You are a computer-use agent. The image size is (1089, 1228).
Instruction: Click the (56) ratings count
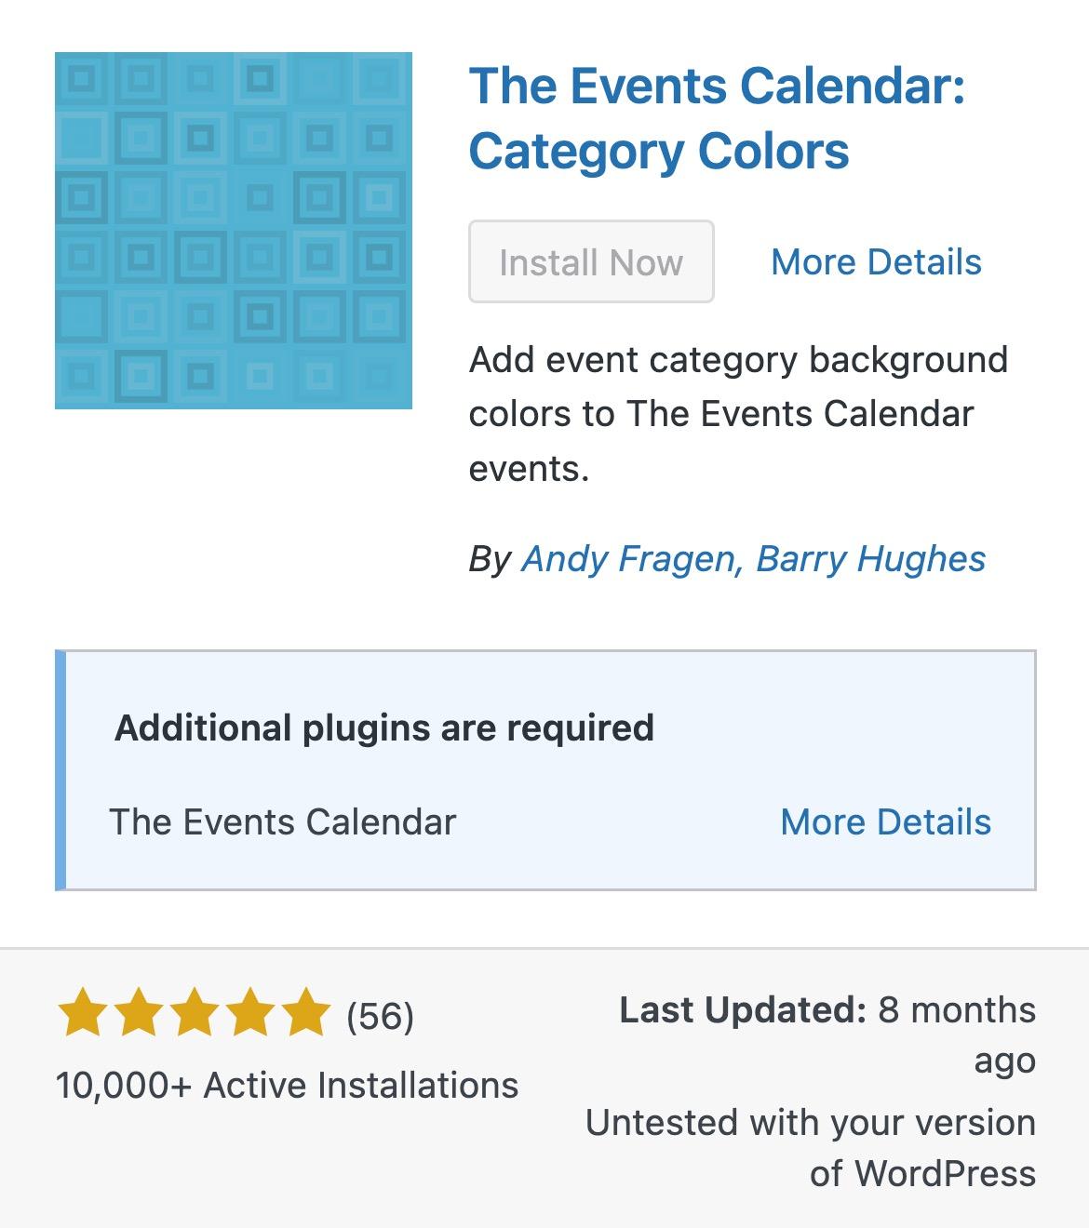tap(380, 1016)
